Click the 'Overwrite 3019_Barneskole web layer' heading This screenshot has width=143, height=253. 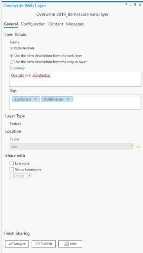(x=72, y=15)
